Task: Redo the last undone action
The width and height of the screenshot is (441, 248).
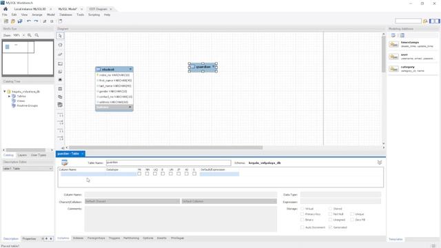Action: click(x=36, y=21)
